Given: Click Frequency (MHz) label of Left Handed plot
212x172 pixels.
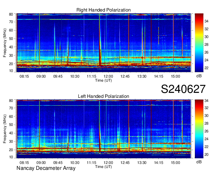Looking at the screenshot, I should click(x=5, y=129).
